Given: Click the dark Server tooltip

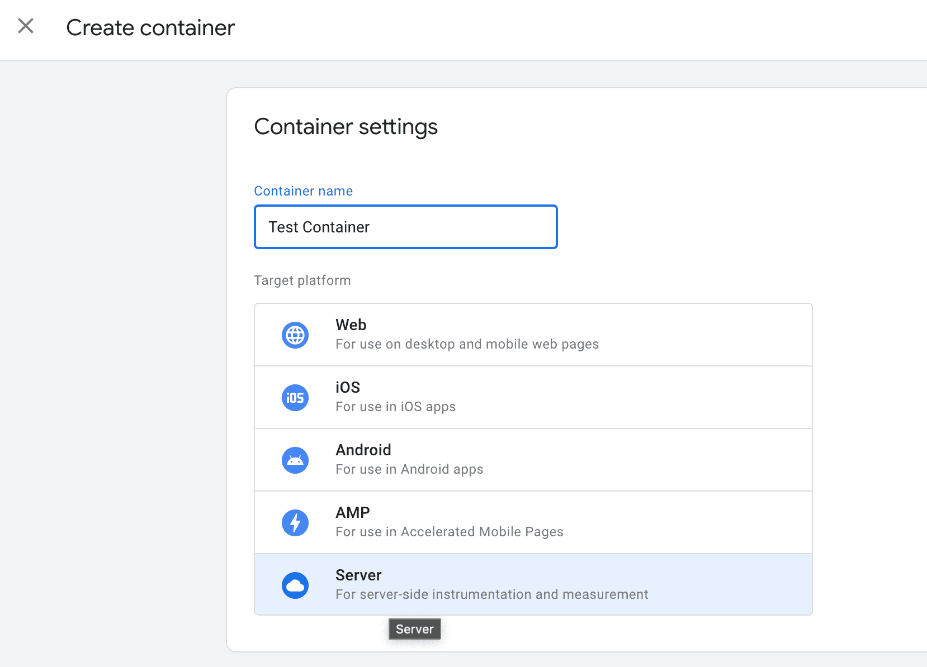Looking at the screenshot, I should tap(414, 629).
